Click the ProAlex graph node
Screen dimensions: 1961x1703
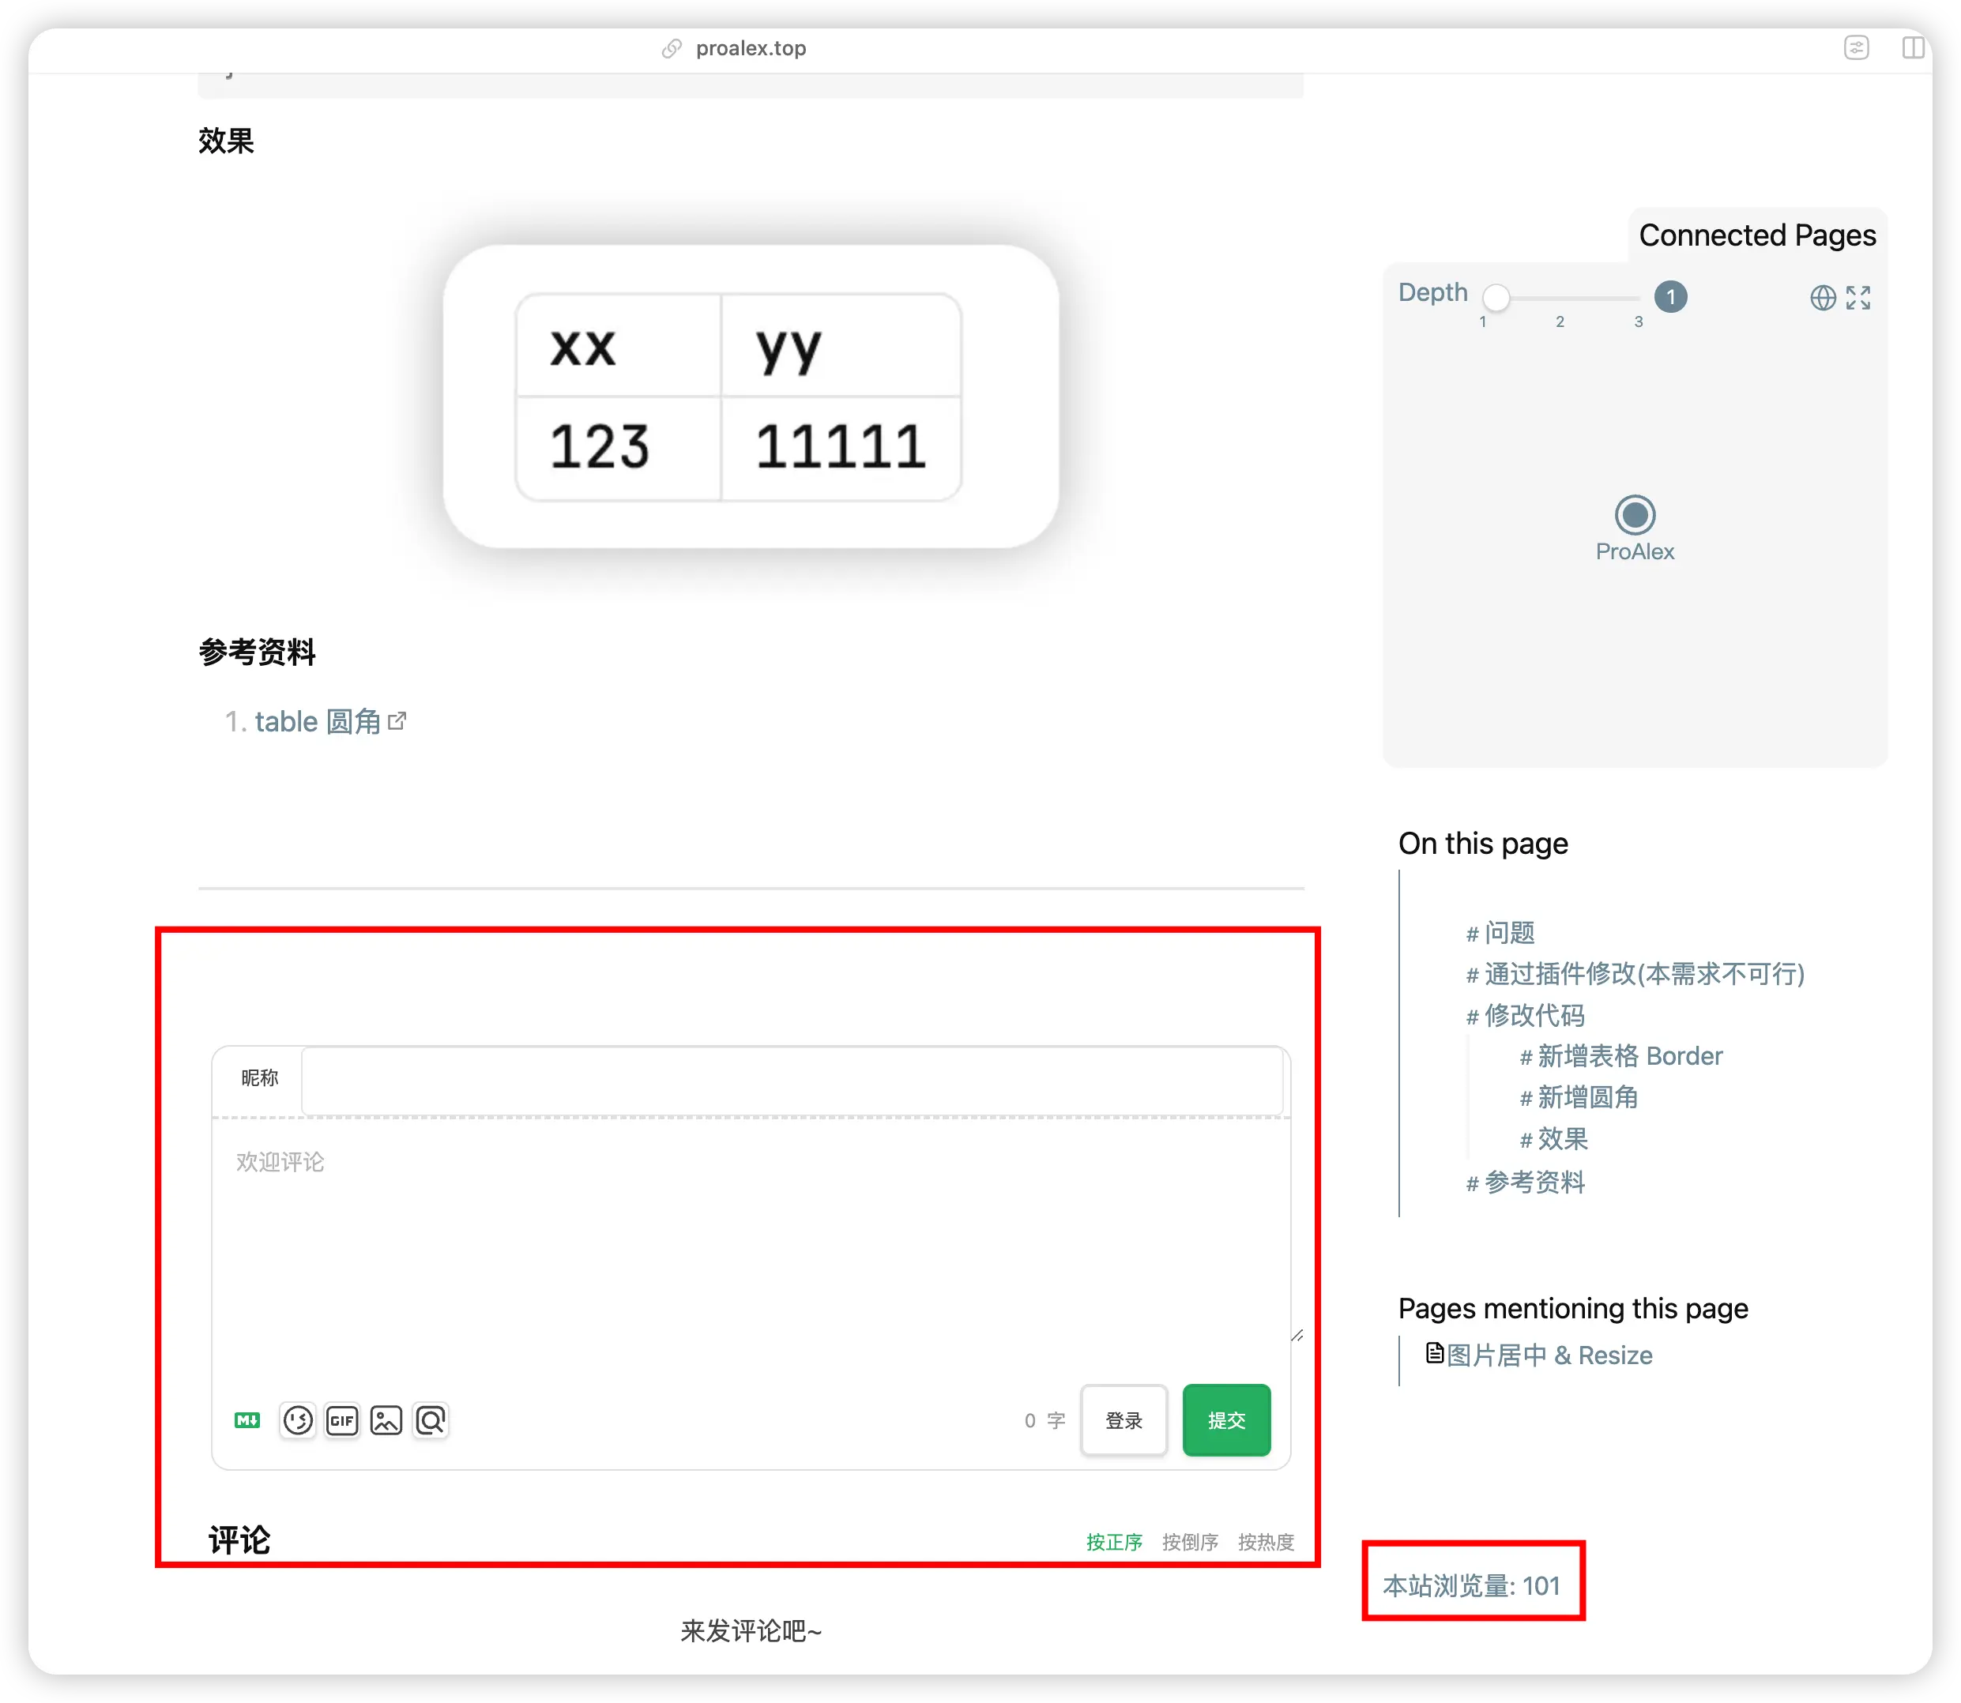click(x=1634, y=515)
